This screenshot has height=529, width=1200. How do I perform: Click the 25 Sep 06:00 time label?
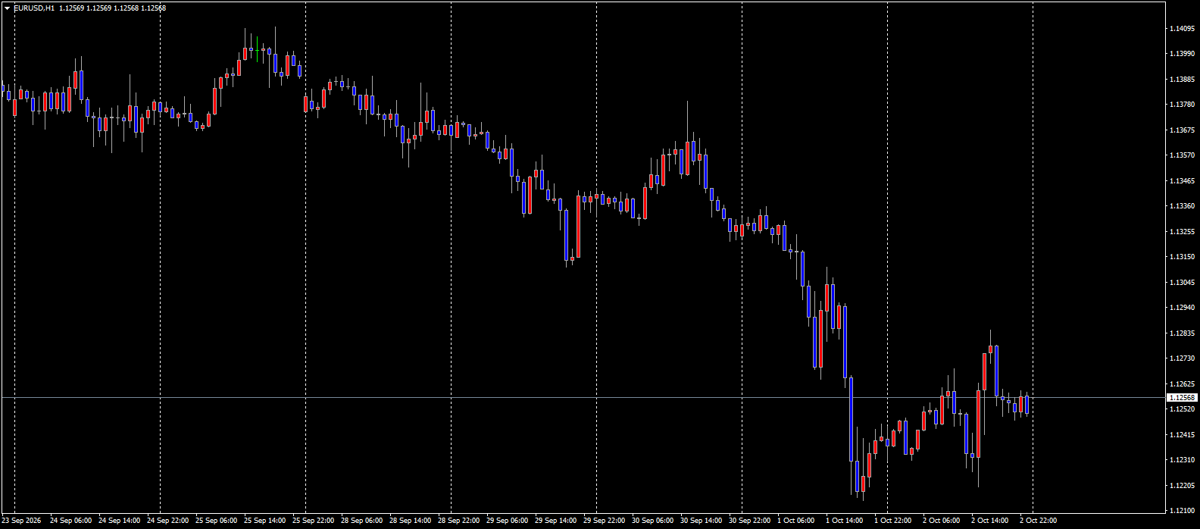click(216, 521)
